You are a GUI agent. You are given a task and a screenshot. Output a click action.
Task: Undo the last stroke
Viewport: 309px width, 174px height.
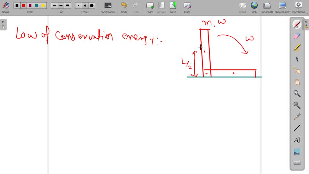click(x=124, y=7)
